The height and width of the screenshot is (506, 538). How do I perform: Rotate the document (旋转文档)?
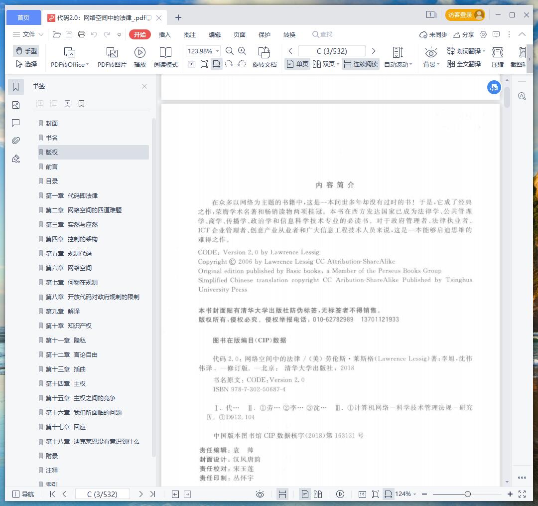click(264, 57)
